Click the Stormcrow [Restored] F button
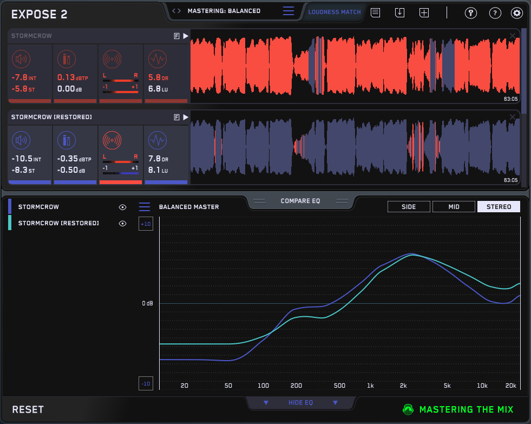The width and height of the screenshot is (531, 424). click(176, 117)
